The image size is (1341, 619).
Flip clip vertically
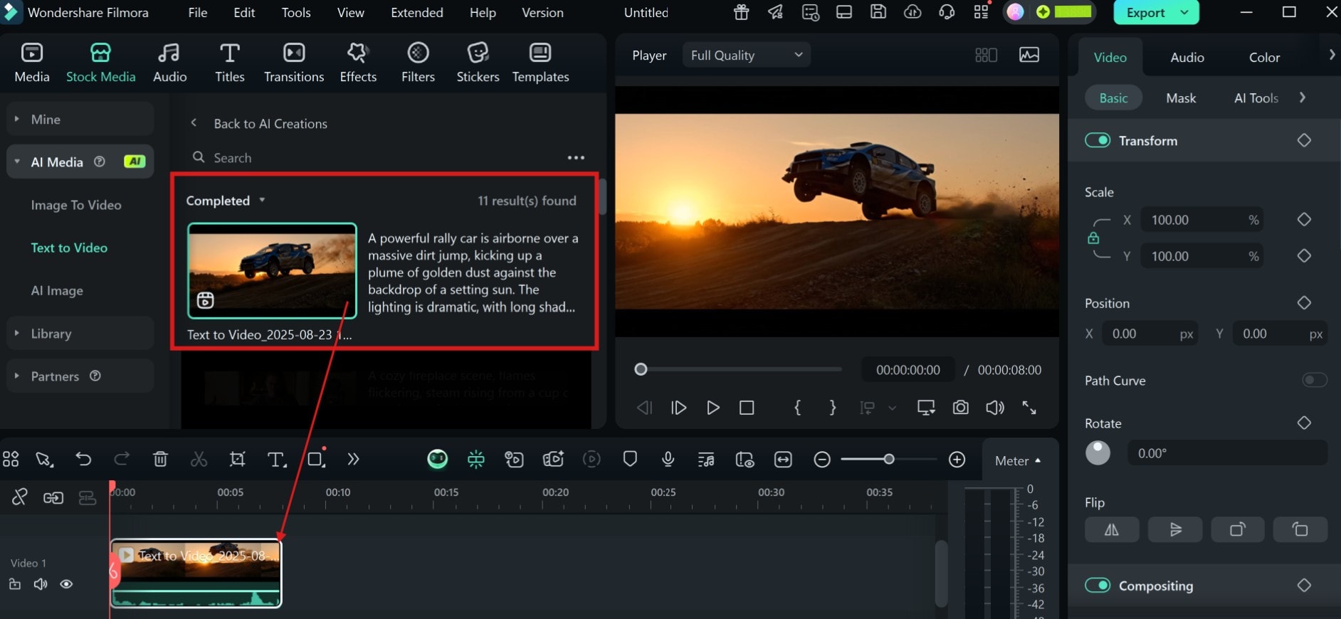1175,529
